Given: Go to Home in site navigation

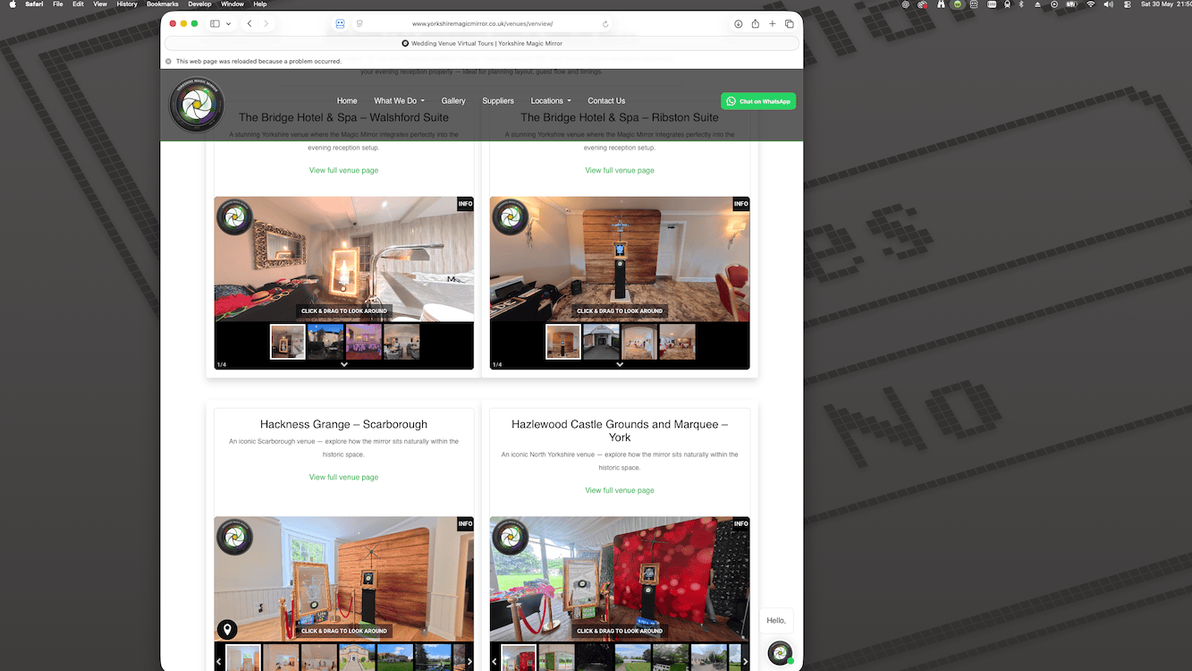Looking at the screenshot, I should 347,101.
